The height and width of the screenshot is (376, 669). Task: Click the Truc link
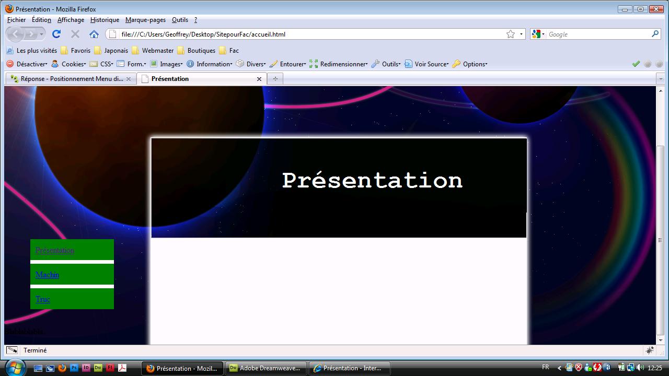coord(43,299)
